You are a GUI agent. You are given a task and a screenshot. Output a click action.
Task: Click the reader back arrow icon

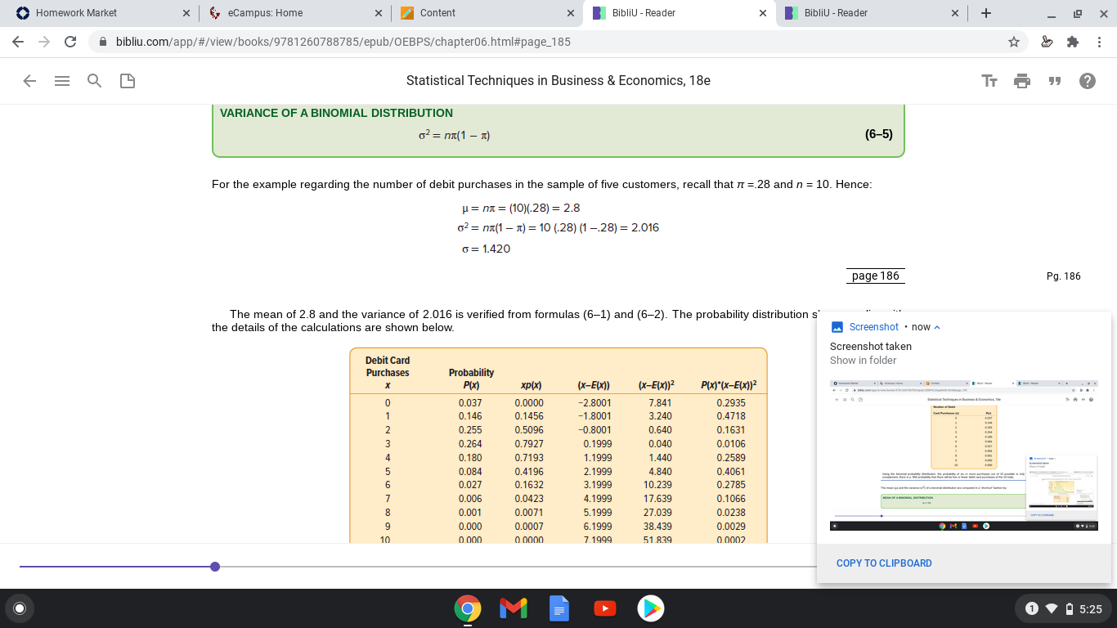29,81
